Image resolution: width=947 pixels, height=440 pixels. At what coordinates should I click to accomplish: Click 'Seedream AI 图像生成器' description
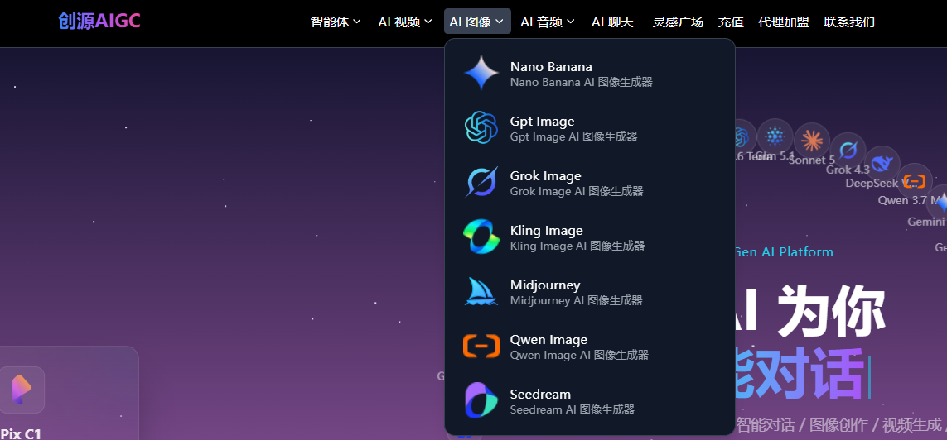[573, 410]
